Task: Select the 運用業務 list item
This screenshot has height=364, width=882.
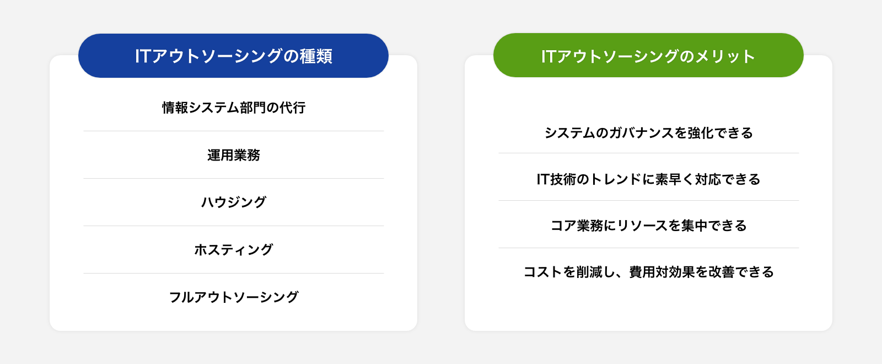Action: click(x=234, y=155)
